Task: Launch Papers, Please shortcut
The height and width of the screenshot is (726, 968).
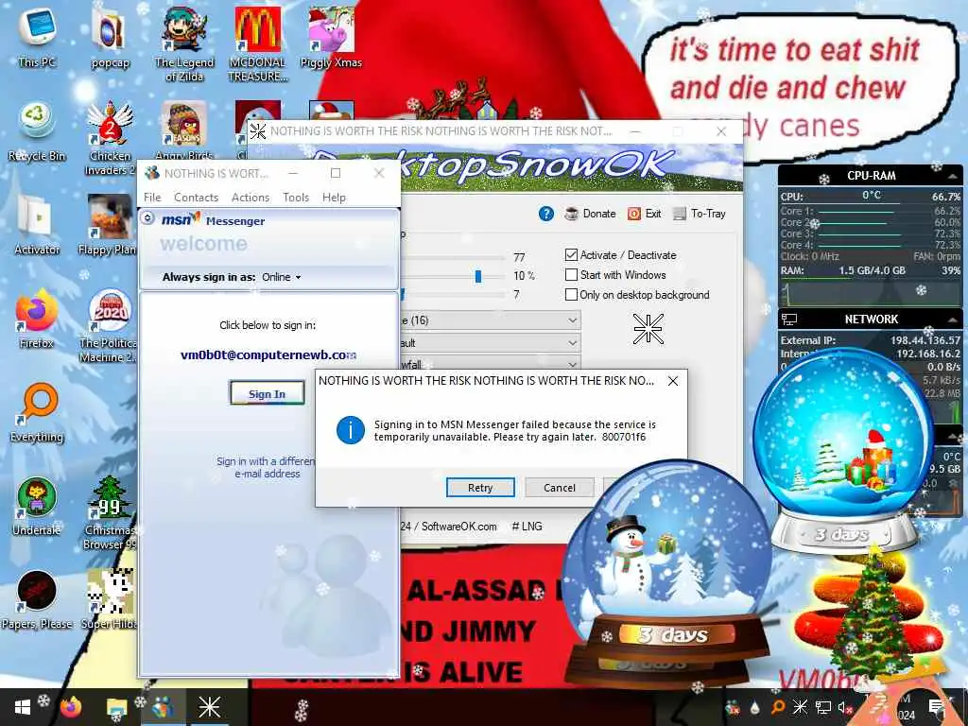Action: [x=37, y=598]
